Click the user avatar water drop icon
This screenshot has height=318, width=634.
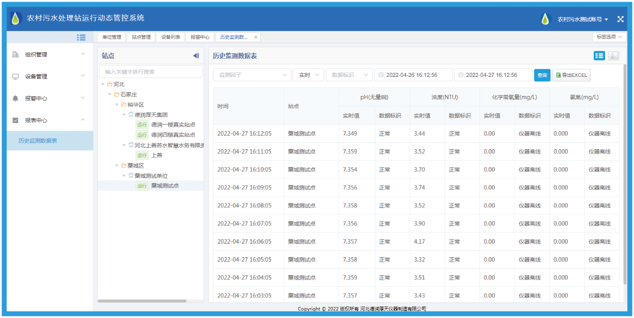click(x=546, y=19)
